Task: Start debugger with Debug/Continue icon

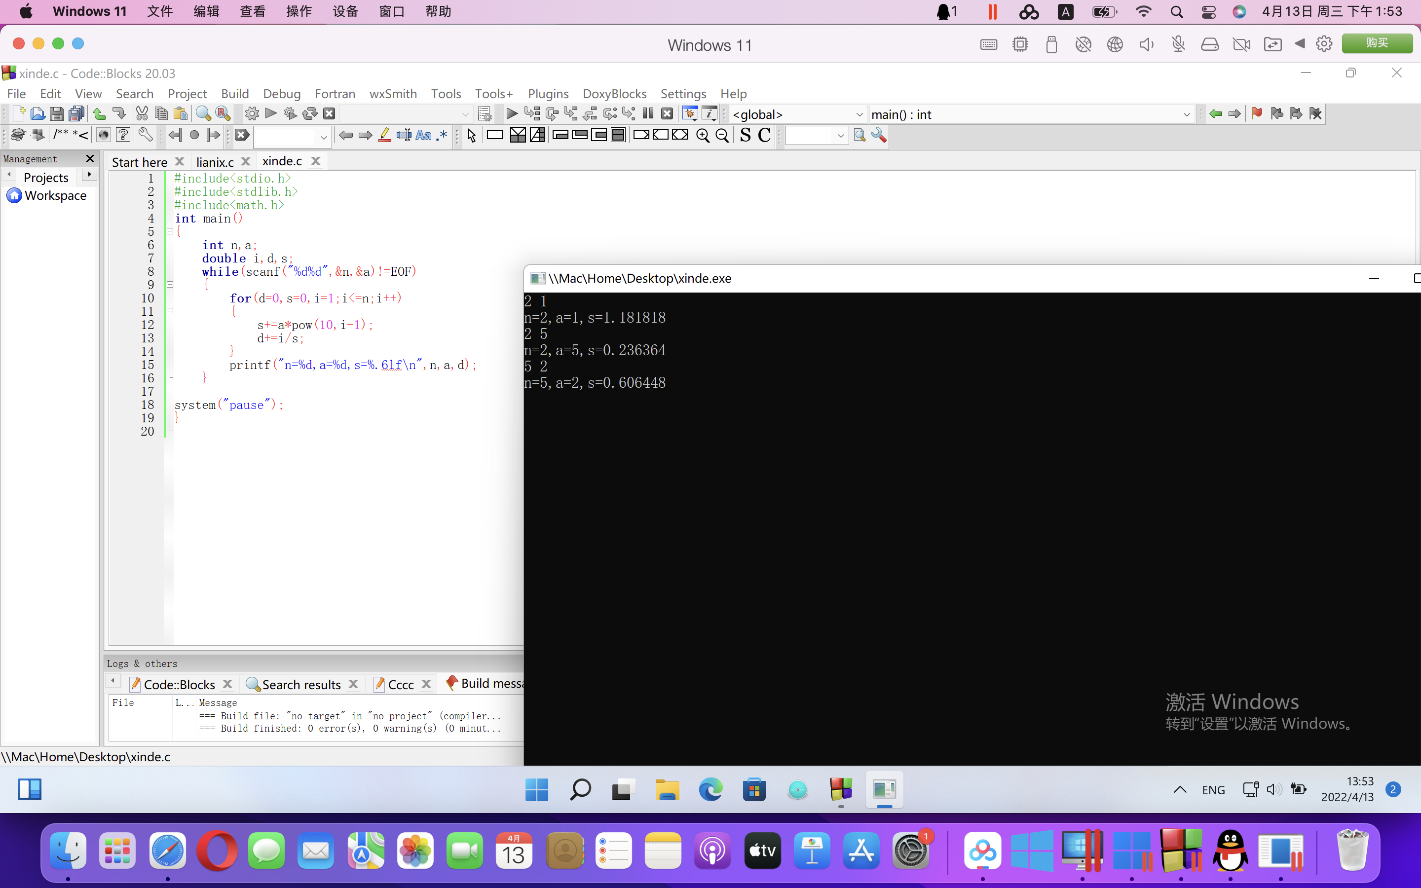Action: (x=512, y=114)
